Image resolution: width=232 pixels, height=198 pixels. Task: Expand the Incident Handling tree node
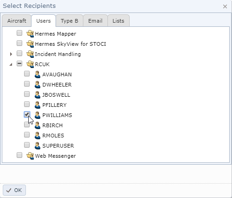[x=11, y=54]
